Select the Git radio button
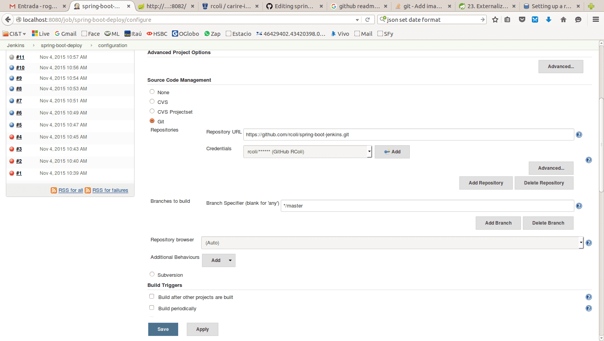This screenshot has width=604, height=341. click(152, 121)
